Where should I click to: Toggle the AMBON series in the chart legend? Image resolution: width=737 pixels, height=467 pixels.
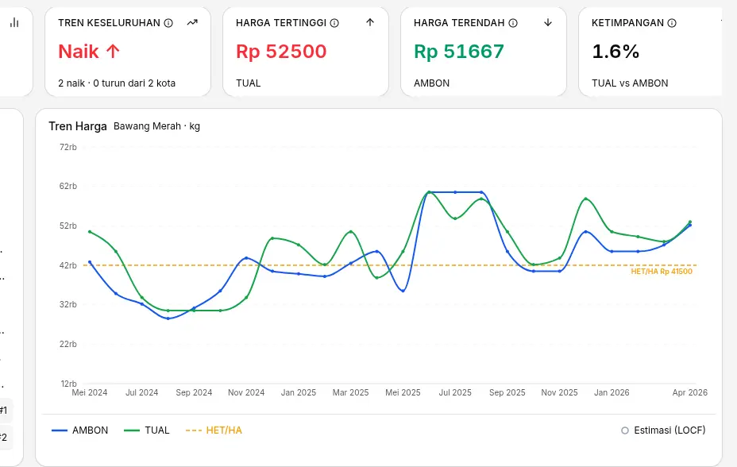(x=80, y=430)
